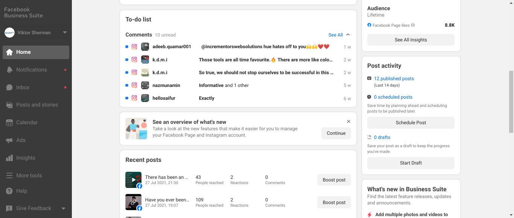Click the Schedule Post button
Viewport: 514px width, 218px height.
[411, 123]
